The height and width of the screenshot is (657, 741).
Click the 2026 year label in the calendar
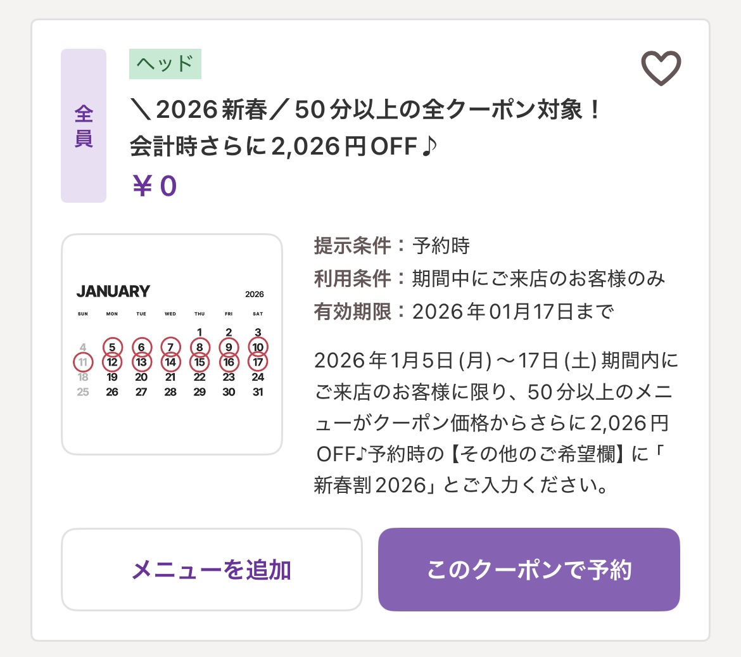[254, 294]
